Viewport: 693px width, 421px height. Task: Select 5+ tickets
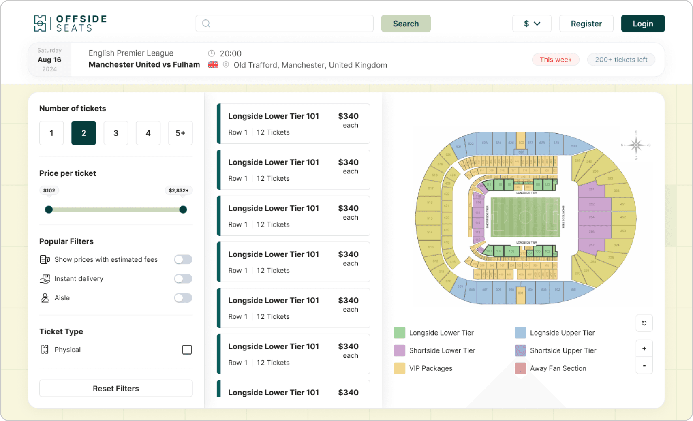coord(180,133)
